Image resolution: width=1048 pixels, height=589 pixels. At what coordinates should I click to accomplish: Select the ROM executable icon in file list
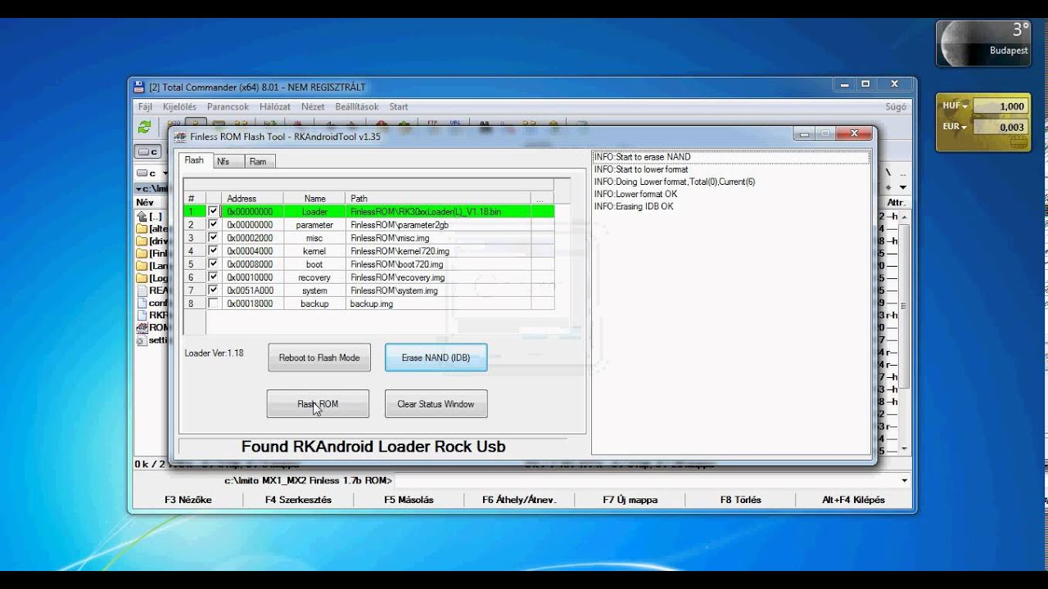pyautogui.click(x=142, y=327)
